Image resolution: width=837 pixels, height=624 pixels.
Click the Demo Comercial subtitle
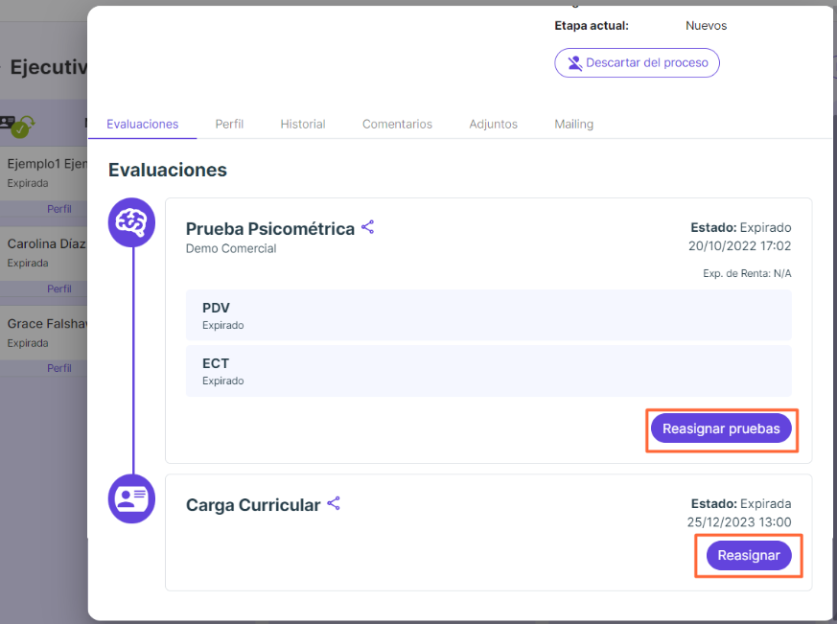pyautogui.click(x=231, y=249)
